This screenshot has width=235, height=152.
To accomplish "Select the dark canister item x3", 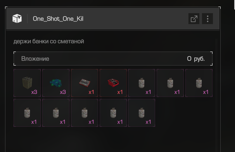I will point(27,83).
